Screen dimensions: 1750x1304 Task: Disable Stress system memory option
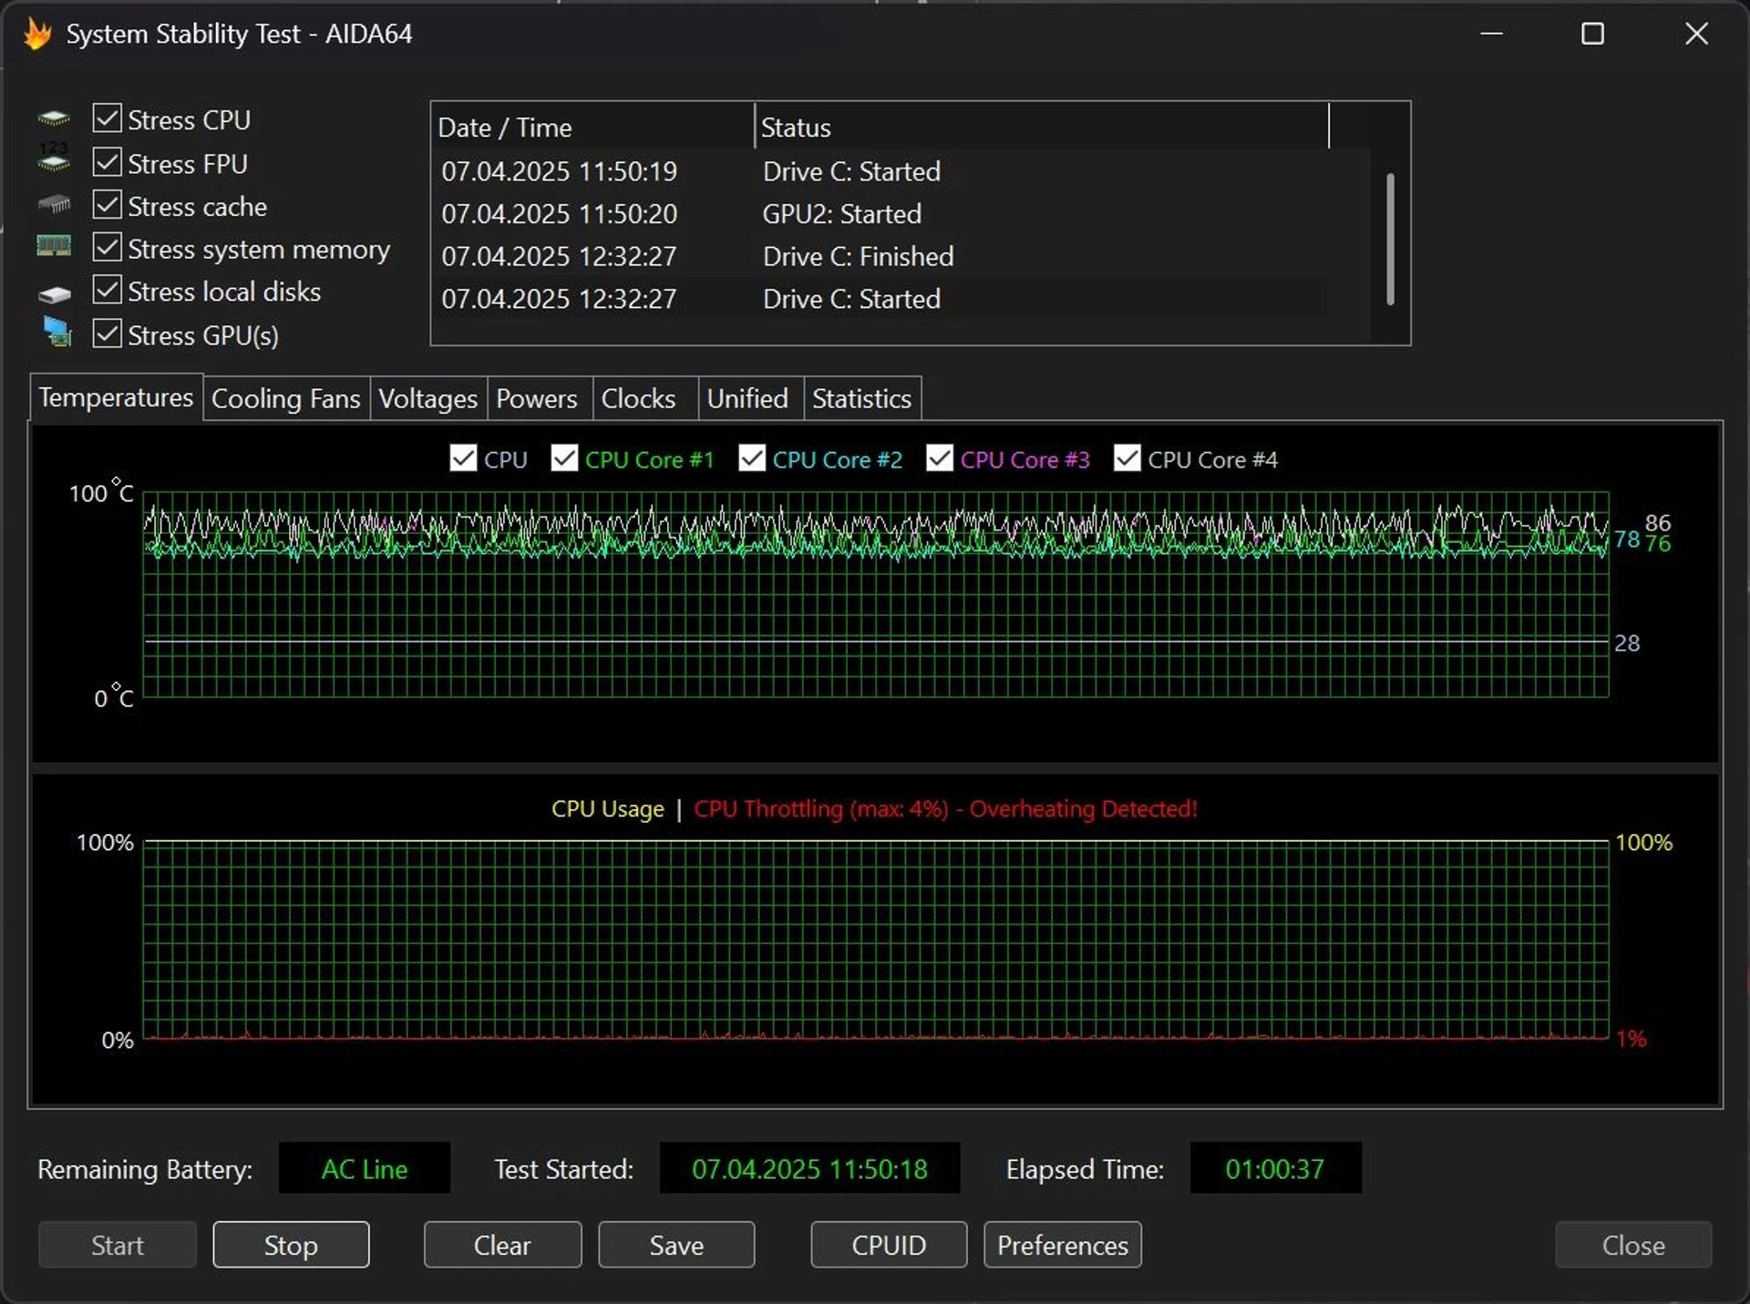click(108, 247)
